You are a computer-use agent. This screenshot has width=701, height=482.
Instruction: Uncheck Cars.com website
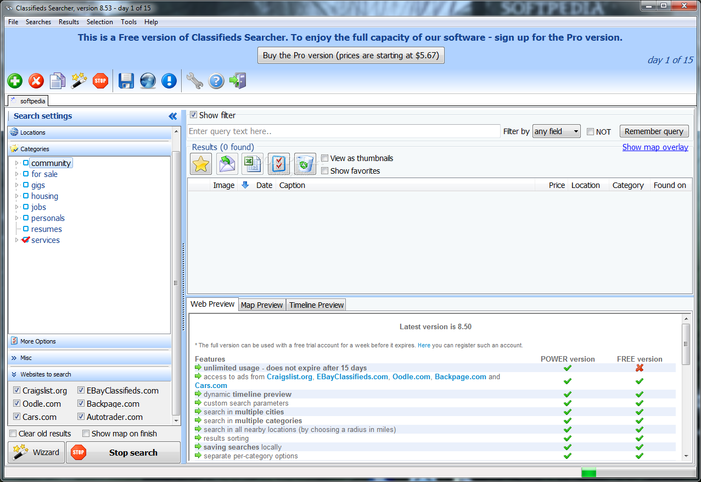click(x=17, y=417)
